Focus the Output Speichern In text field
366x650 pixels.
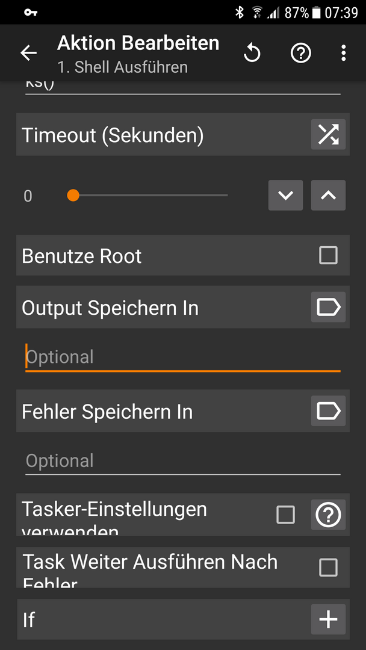pos(182,357)
